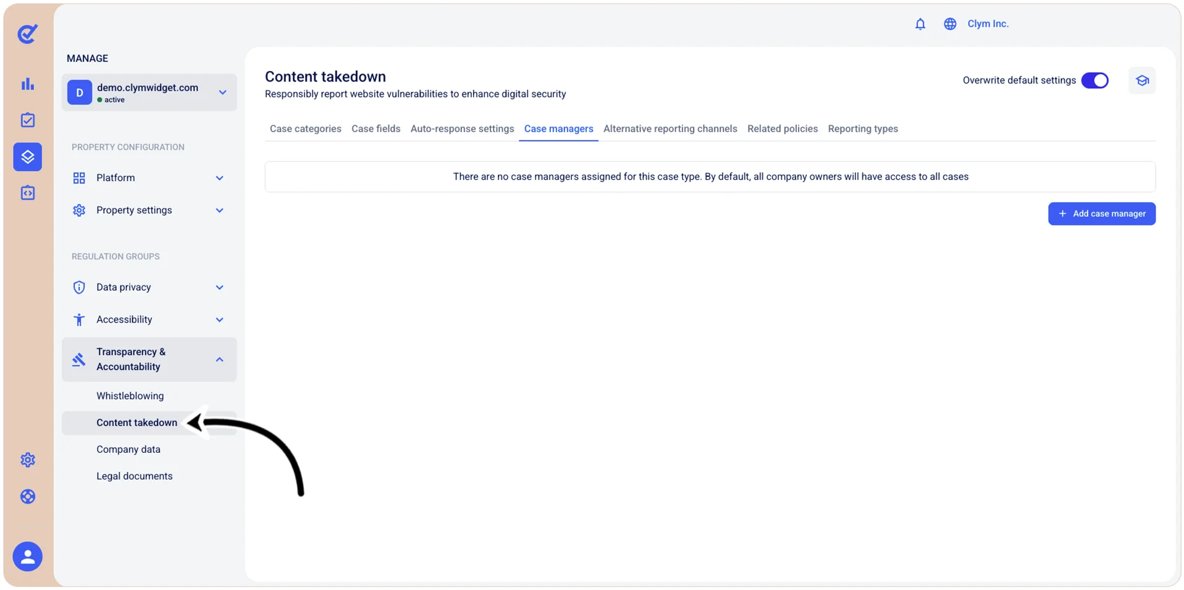Expand the Property settings chevron

pos(219,210)
